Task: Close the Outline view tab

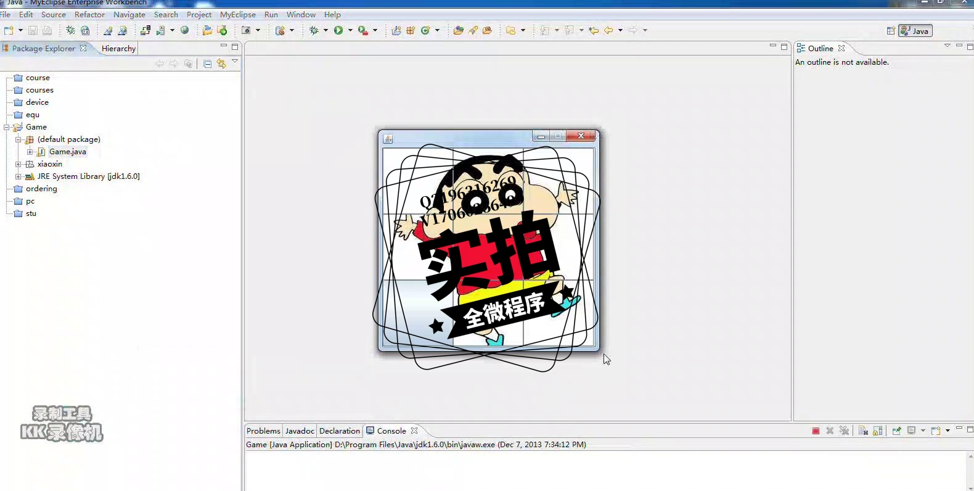Action: coord(841,48)
